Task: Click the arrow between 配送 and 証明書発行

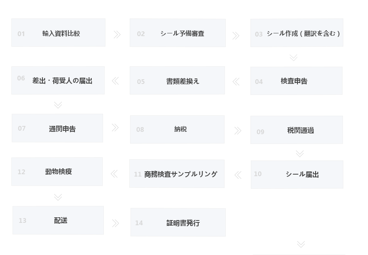Action: [115, 223]
